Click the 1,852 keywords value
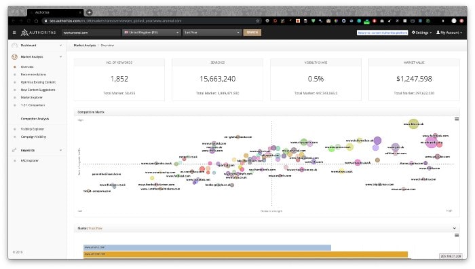Screen dimensions: 475x269 (119, 79)
